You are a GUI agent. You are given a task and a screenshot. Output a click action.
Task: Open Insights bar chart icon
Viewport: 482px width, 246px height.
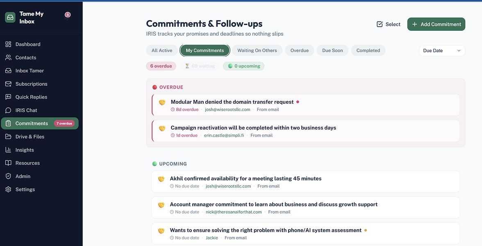pyautogui.click(x=8, y=150)
